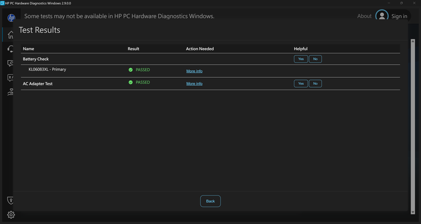Click the user profile avatar icon
This screenshot has height=224, width=421.
pos(382,16)
